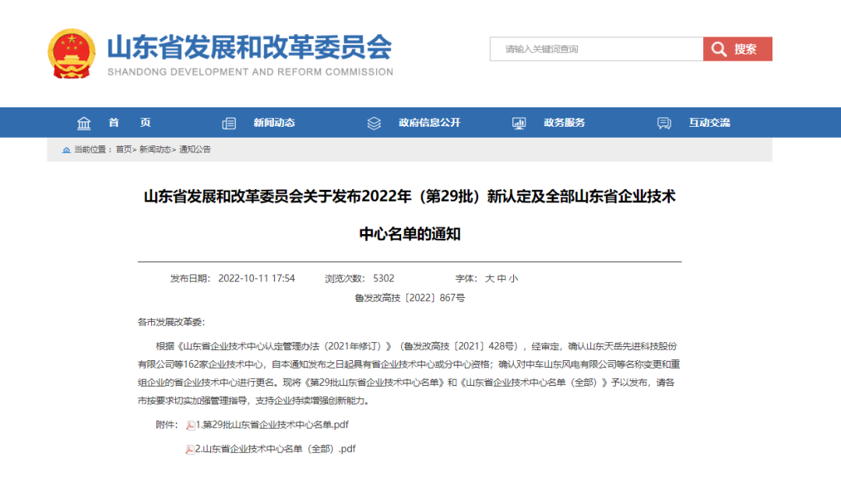Click the PDF icon of first attachment
Viewport: 841px width, 483px height.
point(190,425)
